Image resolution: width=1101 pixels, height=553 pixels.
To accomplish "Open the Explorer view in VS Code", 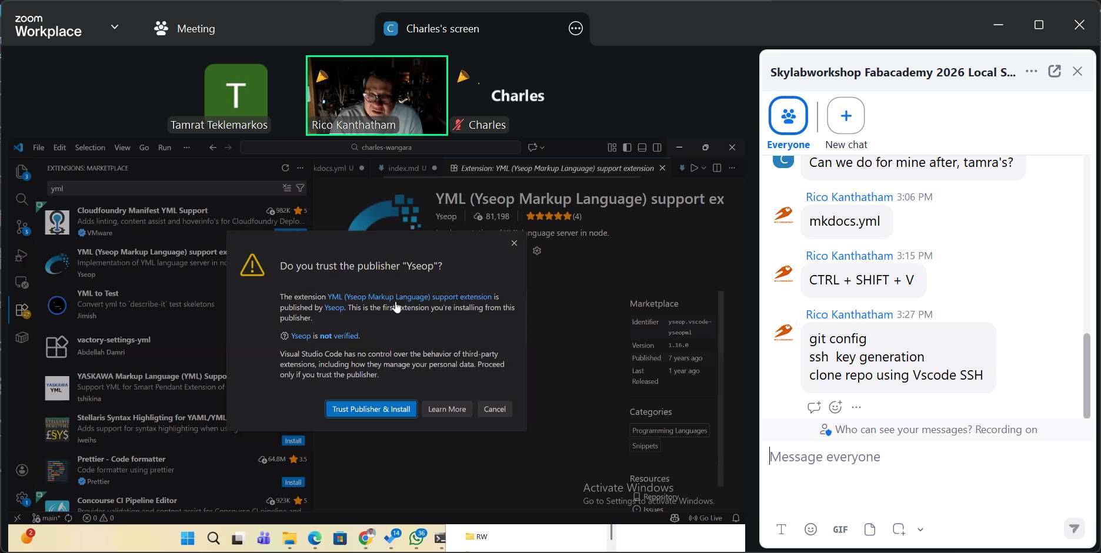I will pyautogui.click(x=22, y=172).
